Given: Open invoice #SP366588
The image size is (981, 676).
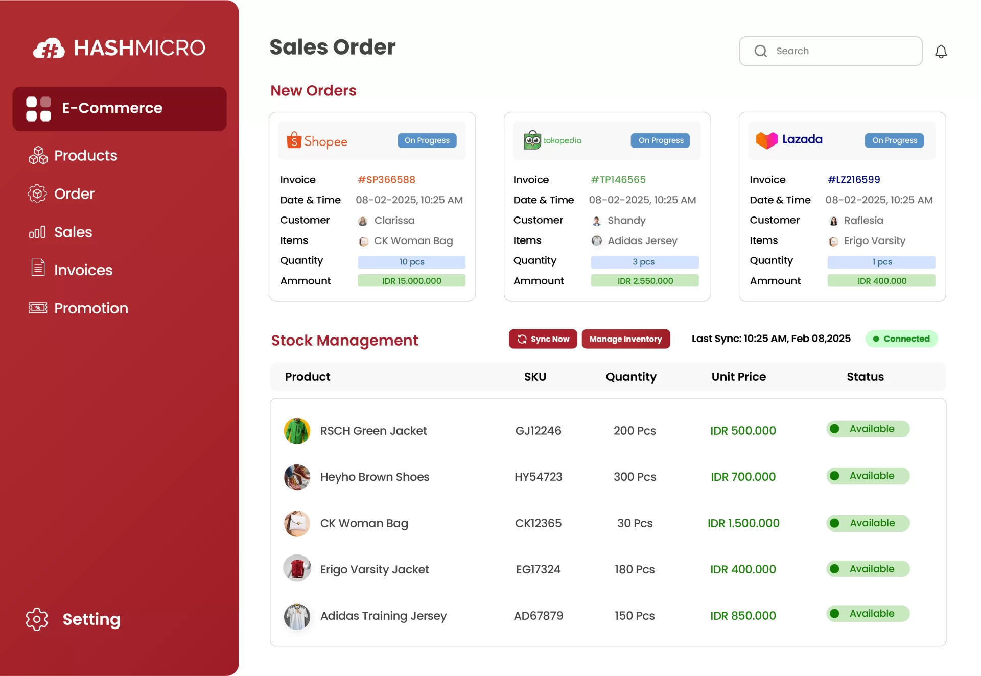Looking at the screenshot, I should [386, 179].
